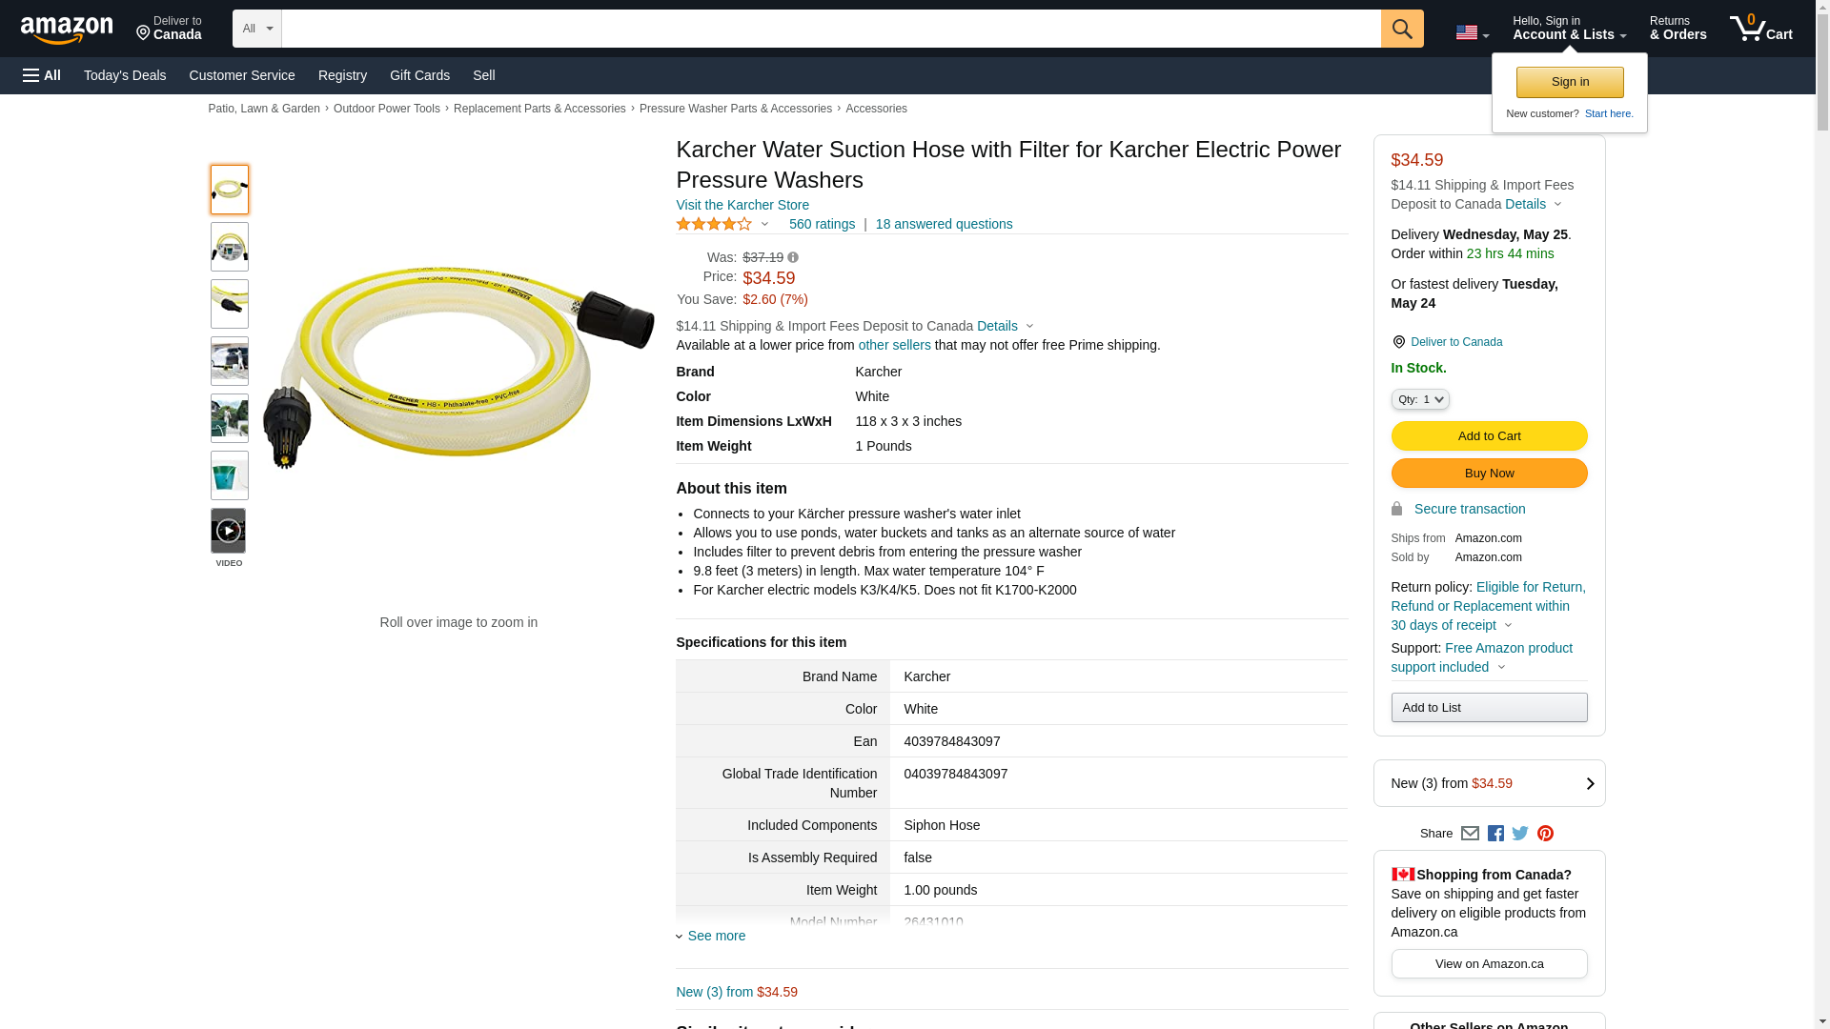Image resolution: width=1830 pixels, height=1029 pixels.
Task: Open the All search category dropdown
Action: [257, 29]
